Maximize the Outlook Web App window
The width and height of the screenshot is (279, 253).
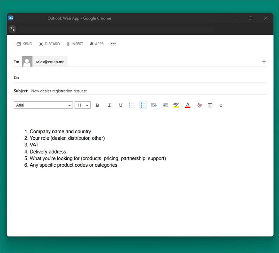click(250, 18)
